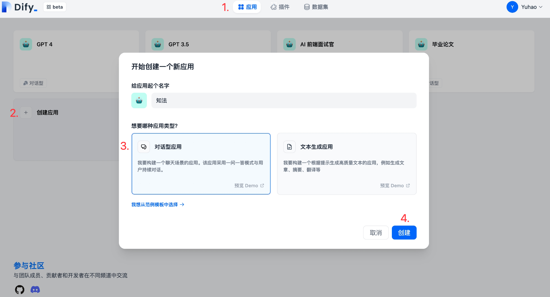Click the document icon in 文本生成应用
Screen dimensions: 550x297
(x=289, y=147)
